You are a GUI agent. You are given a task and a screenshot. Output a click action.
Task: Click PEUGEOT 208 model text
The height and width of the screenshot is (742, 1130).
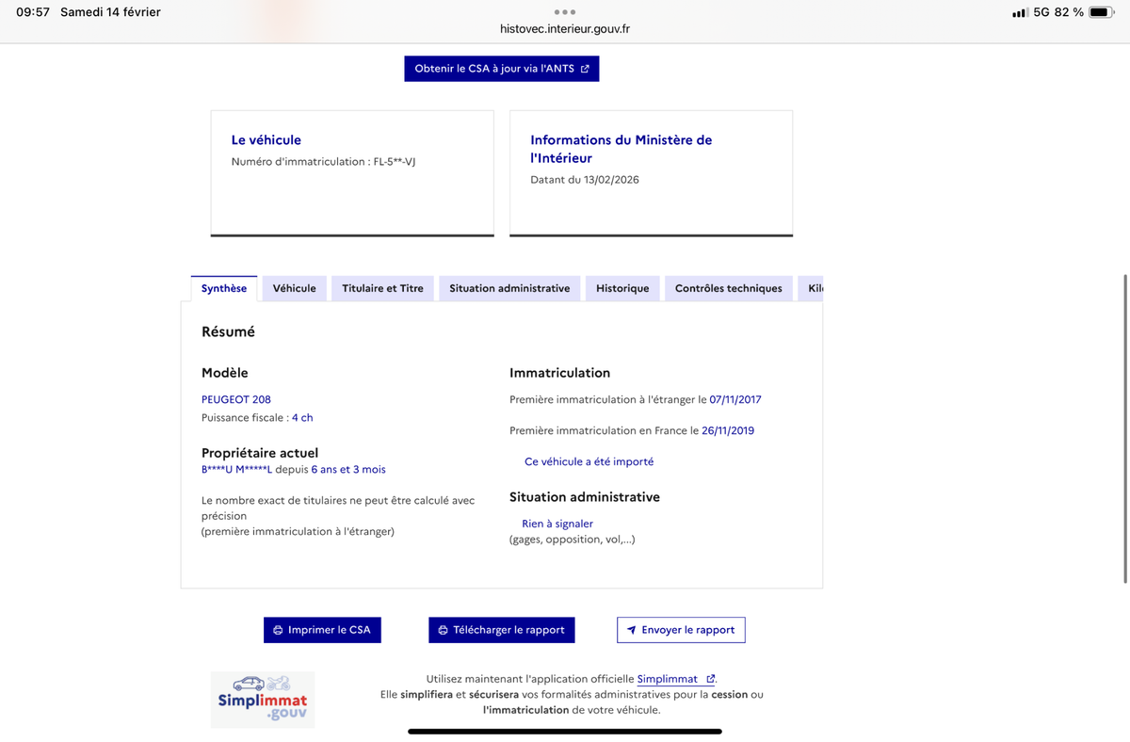[x=236, y=399]
